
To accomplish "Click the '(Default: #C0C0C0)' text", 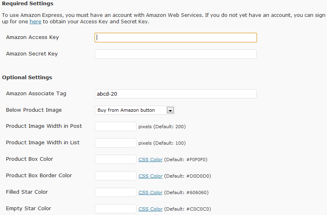I will (x=188, y=209).
